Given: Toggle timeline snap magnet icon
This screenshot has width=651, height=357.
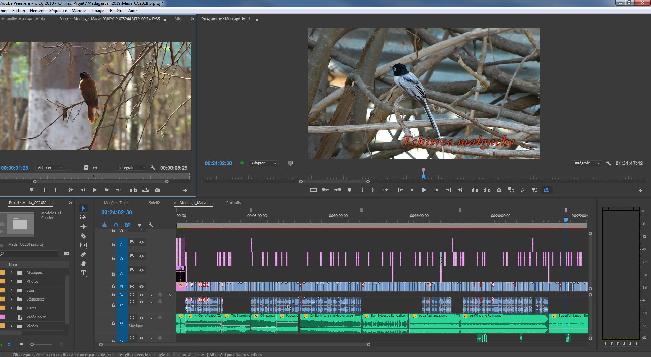Looking at the screenshot, I should [x=116, y=225].
